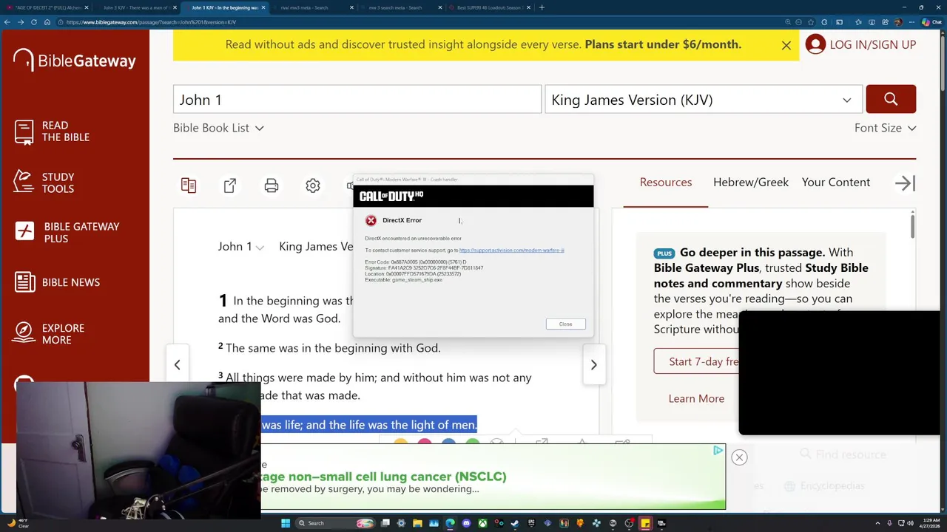
Task: Open Steam from the taskbar
Action: pyautogui.click(x=514, y=523)
